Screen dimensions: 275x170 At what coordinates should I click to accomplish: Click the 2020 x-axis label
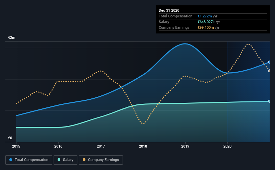(227, 146)
